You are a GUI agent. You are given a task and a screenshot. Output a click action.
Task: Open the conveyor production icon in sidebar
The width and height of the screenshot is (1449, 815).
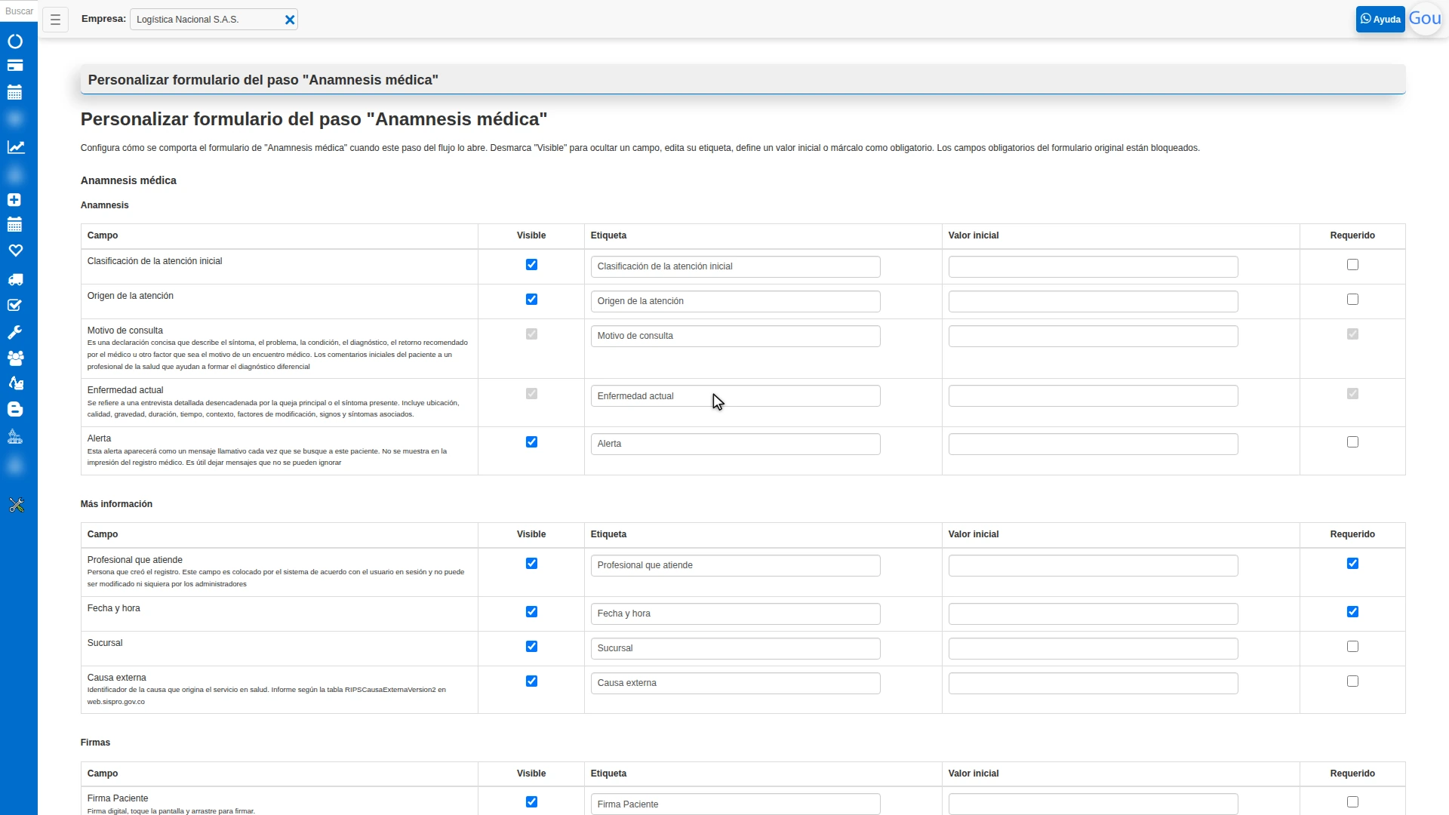[14, 437]
